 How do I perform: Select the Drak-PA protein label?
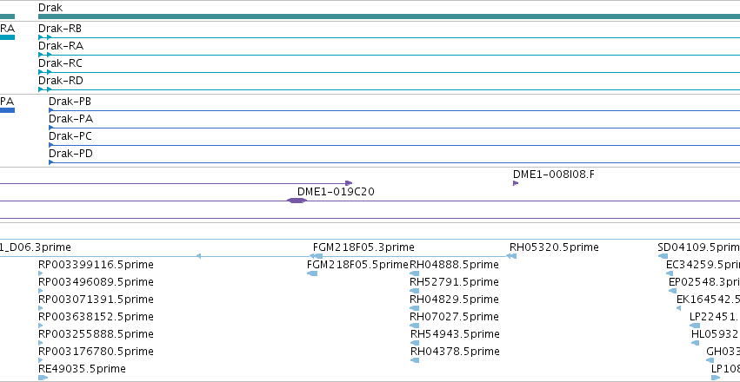pos(70,119)
